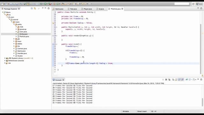Expand the powerup package

point(16,29)
